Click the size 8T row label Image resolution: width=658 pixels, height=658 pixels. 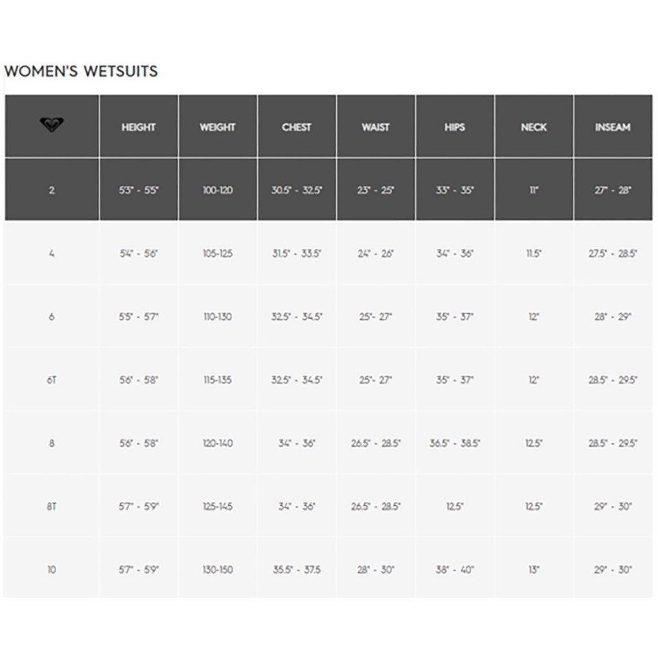51,506
